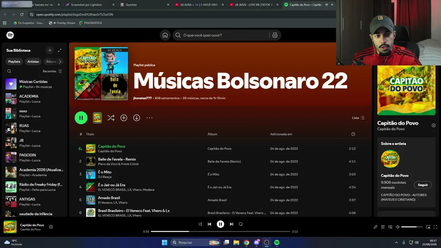The height and width of the screenshot is (248, 441).
Task: Sort tracks by duration clock icon
Action: coord(353,134)
